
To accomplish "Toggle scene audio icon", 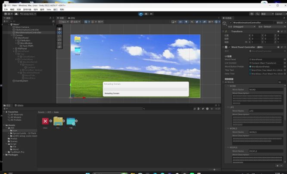I will (192, 22).
